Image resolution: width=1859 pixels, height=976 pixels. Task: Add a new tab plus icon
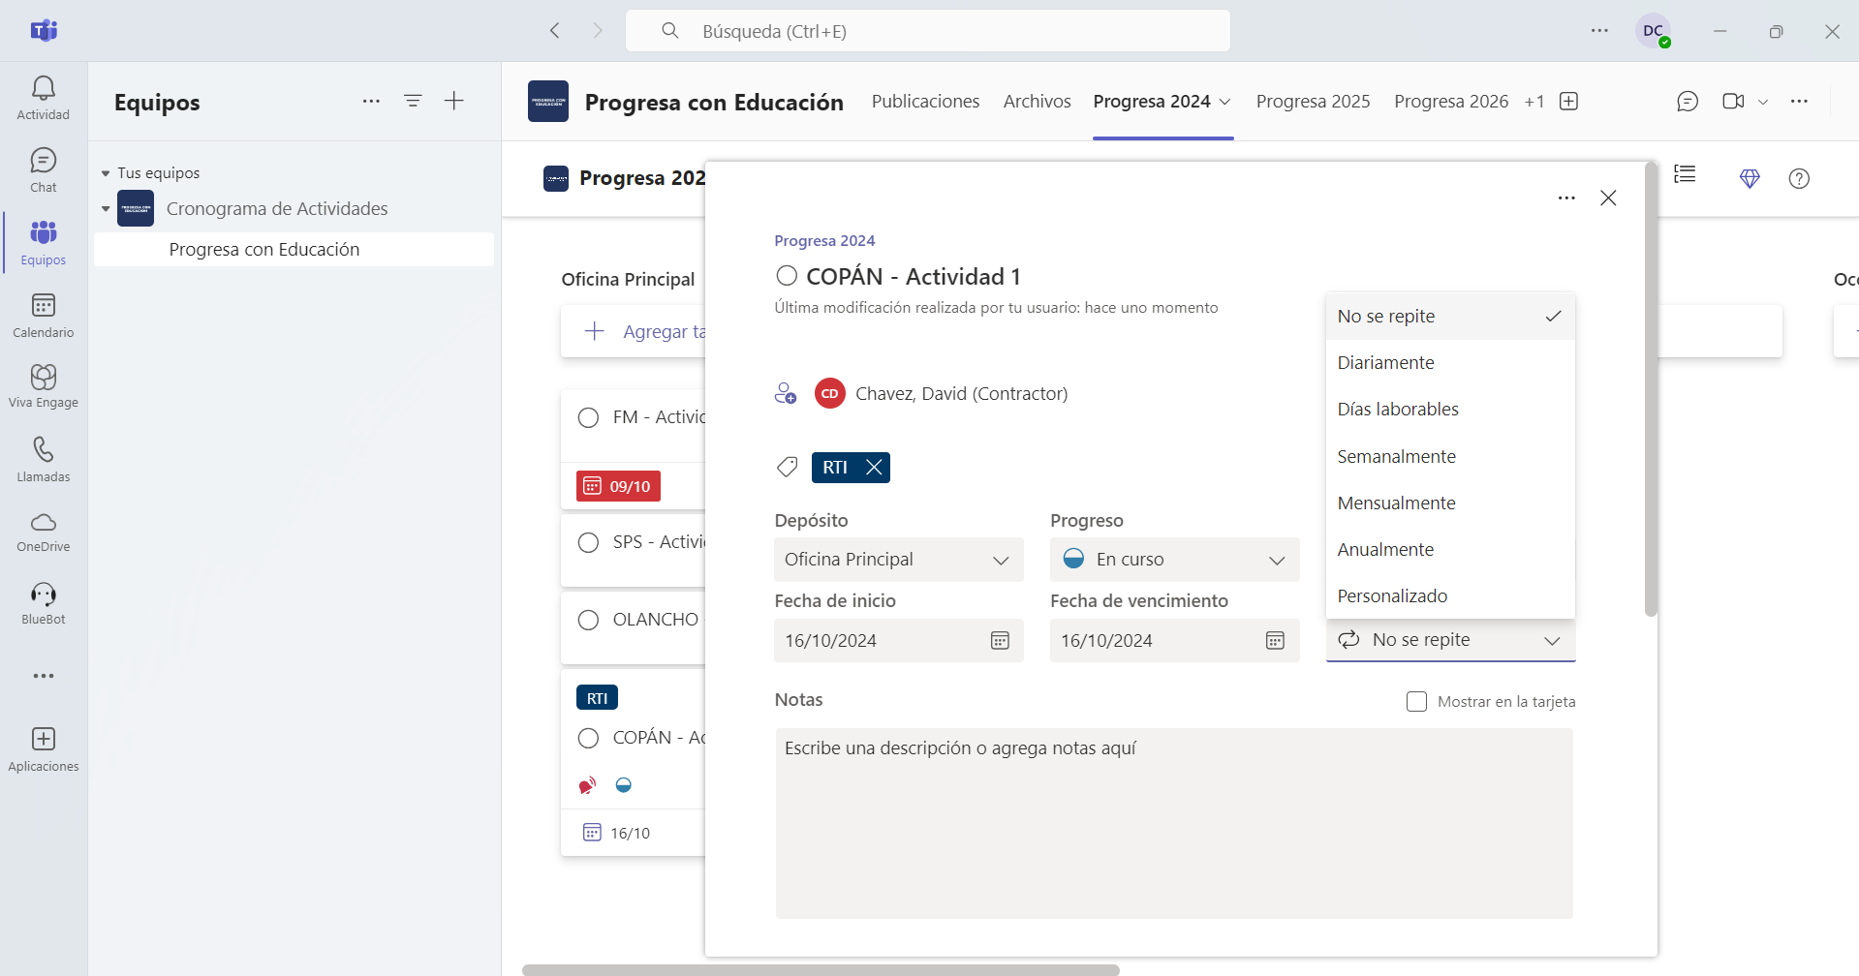point(1569,102)
